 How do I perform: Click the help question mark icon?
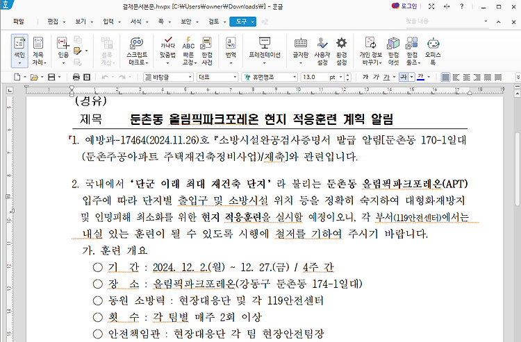click(x=462, y=6)
